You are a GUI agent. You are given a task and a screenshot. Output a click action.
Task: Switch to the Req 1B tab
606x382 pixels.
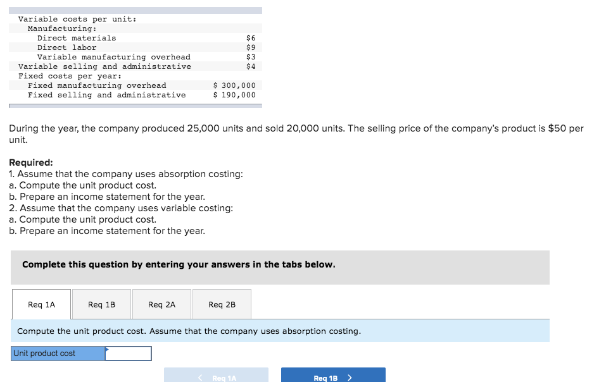tap(101, 304)
